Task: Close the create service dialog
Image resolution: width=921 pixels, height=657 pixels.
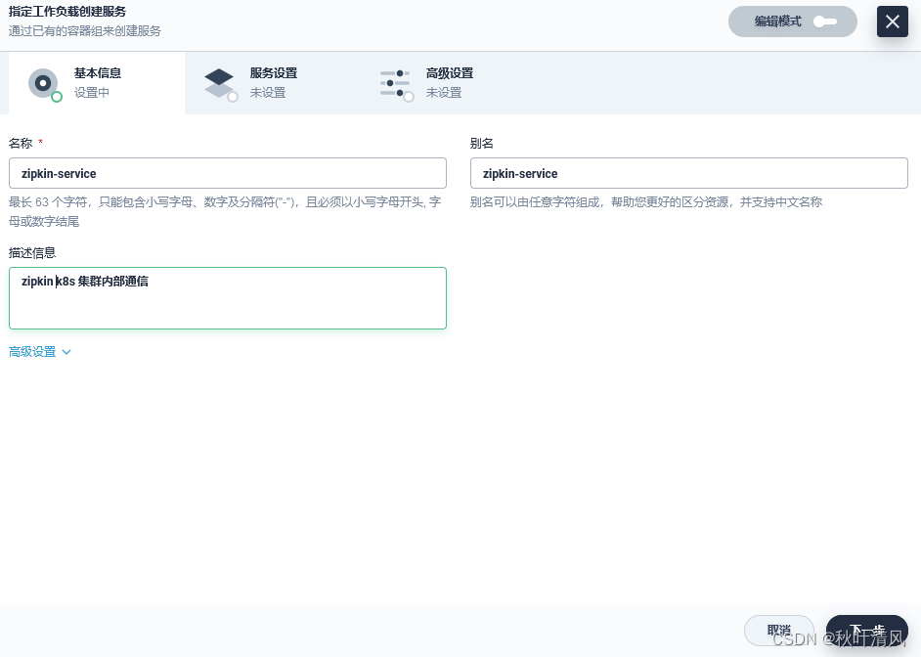Action: coord(893,22)
